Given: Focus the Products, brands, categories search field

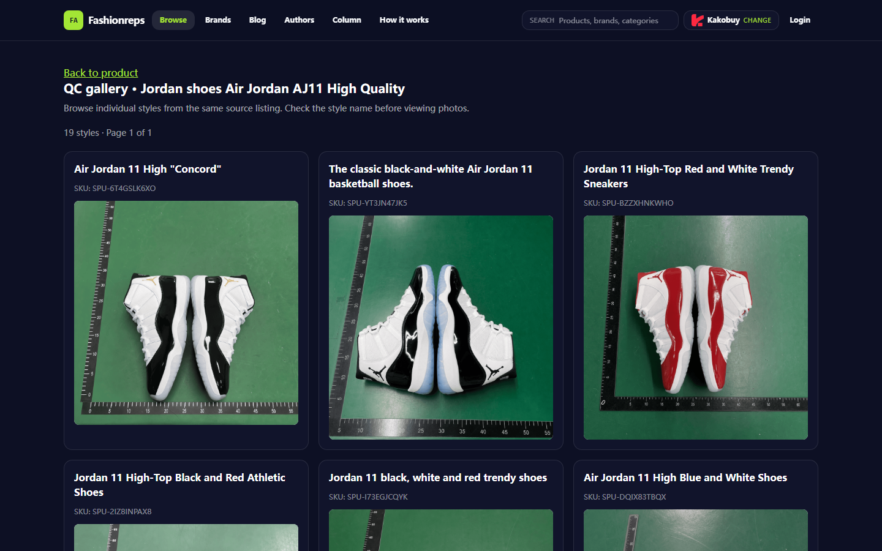Looking at the screenshot, I should (x=600, y=20).
